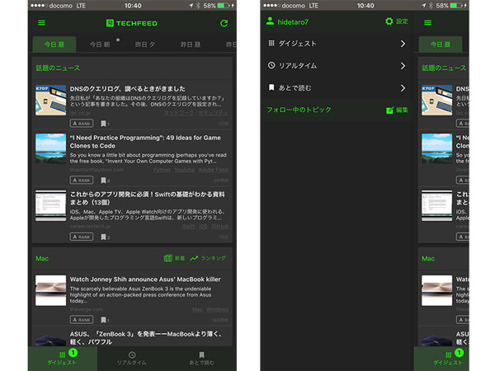Open DNSのクエリログ article title
Image resolution: width=495 pixels, height=371 pixels.
(127, 89)
